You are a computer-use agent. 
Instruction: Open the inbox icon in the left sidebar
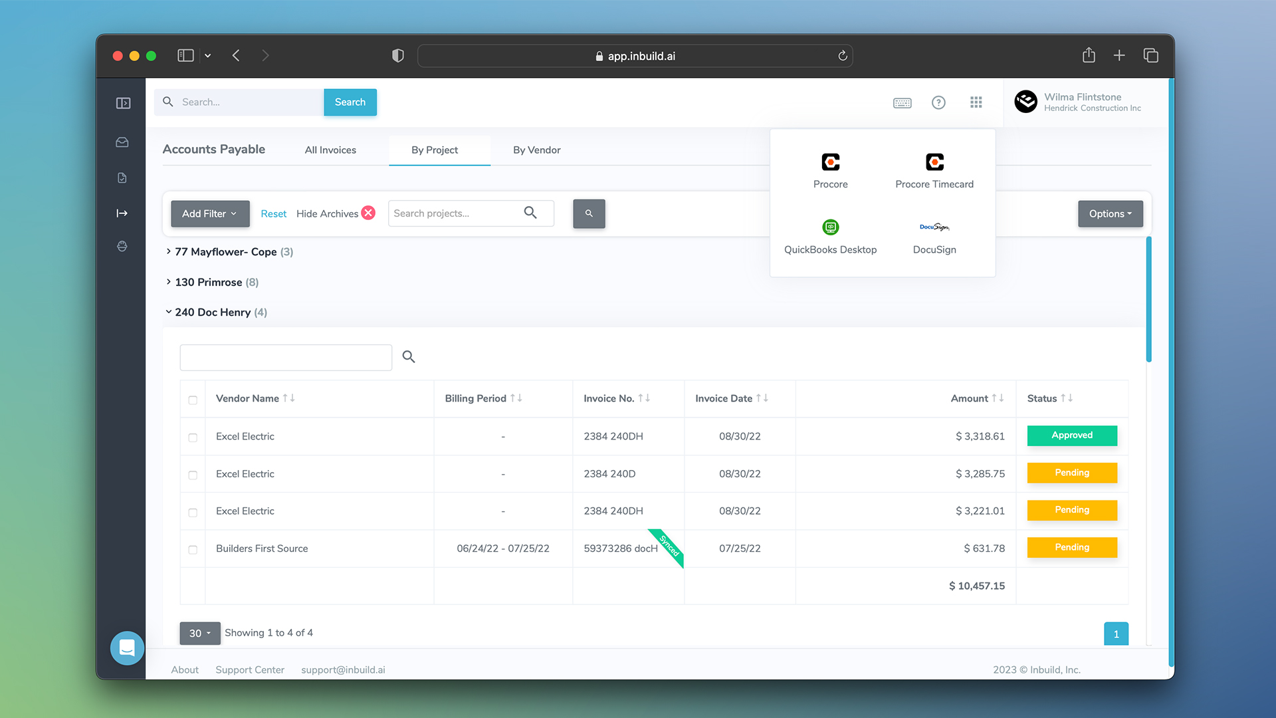click(122, 142)
